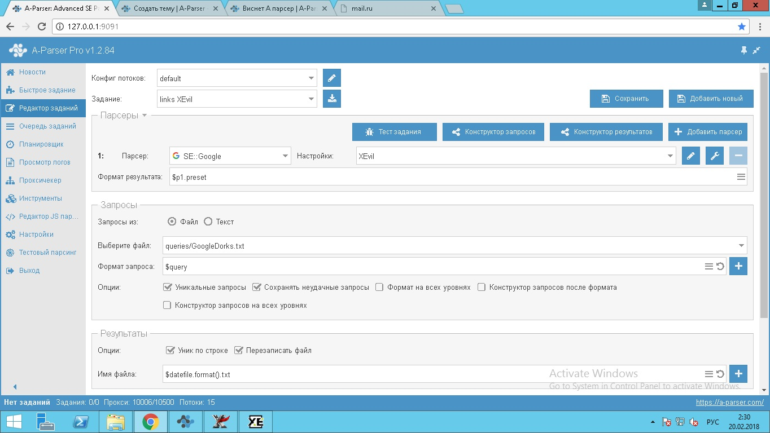
Task: Click the Тест задания button
Action: [x=394, y=132]
